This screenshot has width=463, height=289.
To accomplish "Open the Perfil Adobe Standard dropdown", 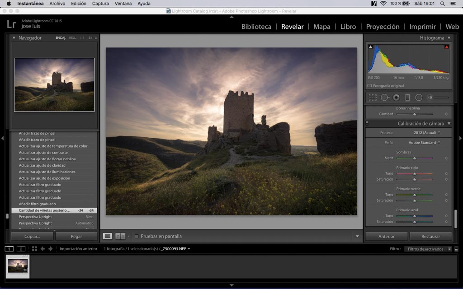I will click(424, 143).
